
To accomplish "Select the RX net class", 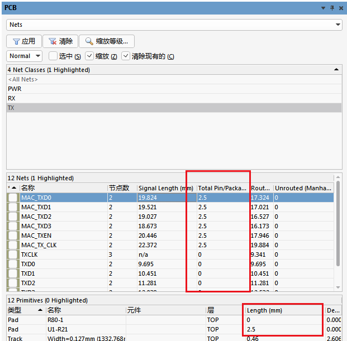I will click(x=174, y=98).
